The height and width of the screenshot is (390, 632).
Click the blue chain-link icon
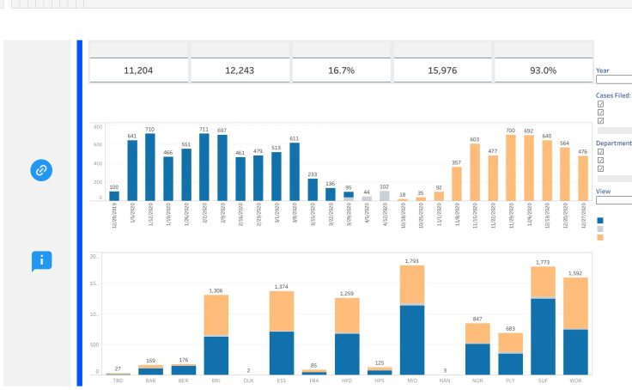pyautogui.click(x=41, y=170)
